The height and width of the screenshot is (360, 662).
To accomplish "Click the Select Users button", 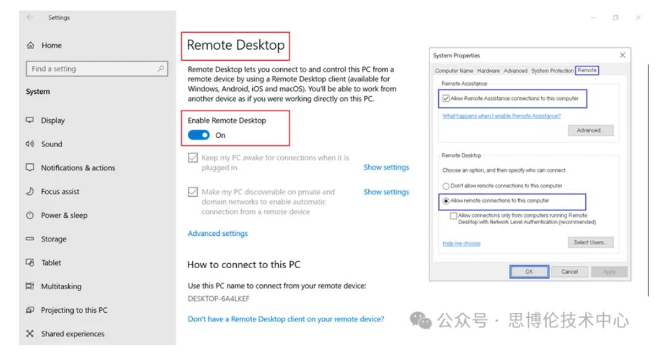I will (x=590, y=242).
